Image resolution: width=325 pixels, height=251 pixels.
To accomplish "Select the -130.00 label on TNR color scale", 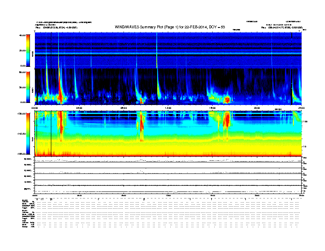I will pos(21,114).
